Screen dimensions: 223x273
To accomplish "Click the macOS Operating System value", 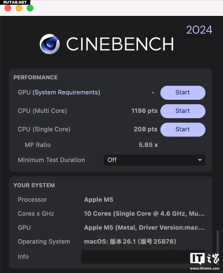I will click(130, 242).
